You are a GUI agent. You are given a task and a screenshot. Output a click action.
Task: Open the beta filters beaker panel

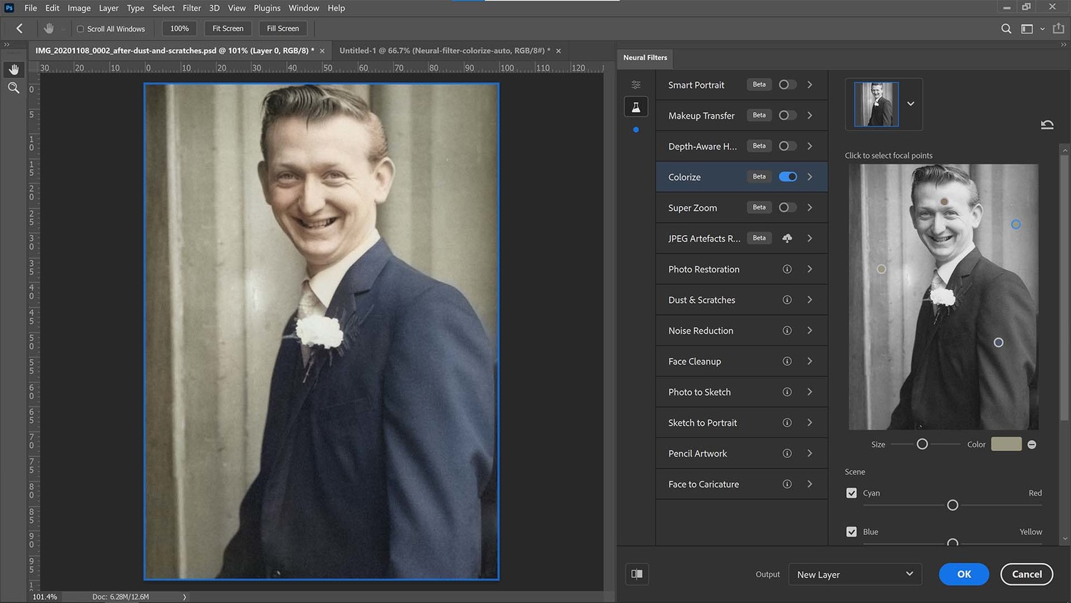click(635, 106)
